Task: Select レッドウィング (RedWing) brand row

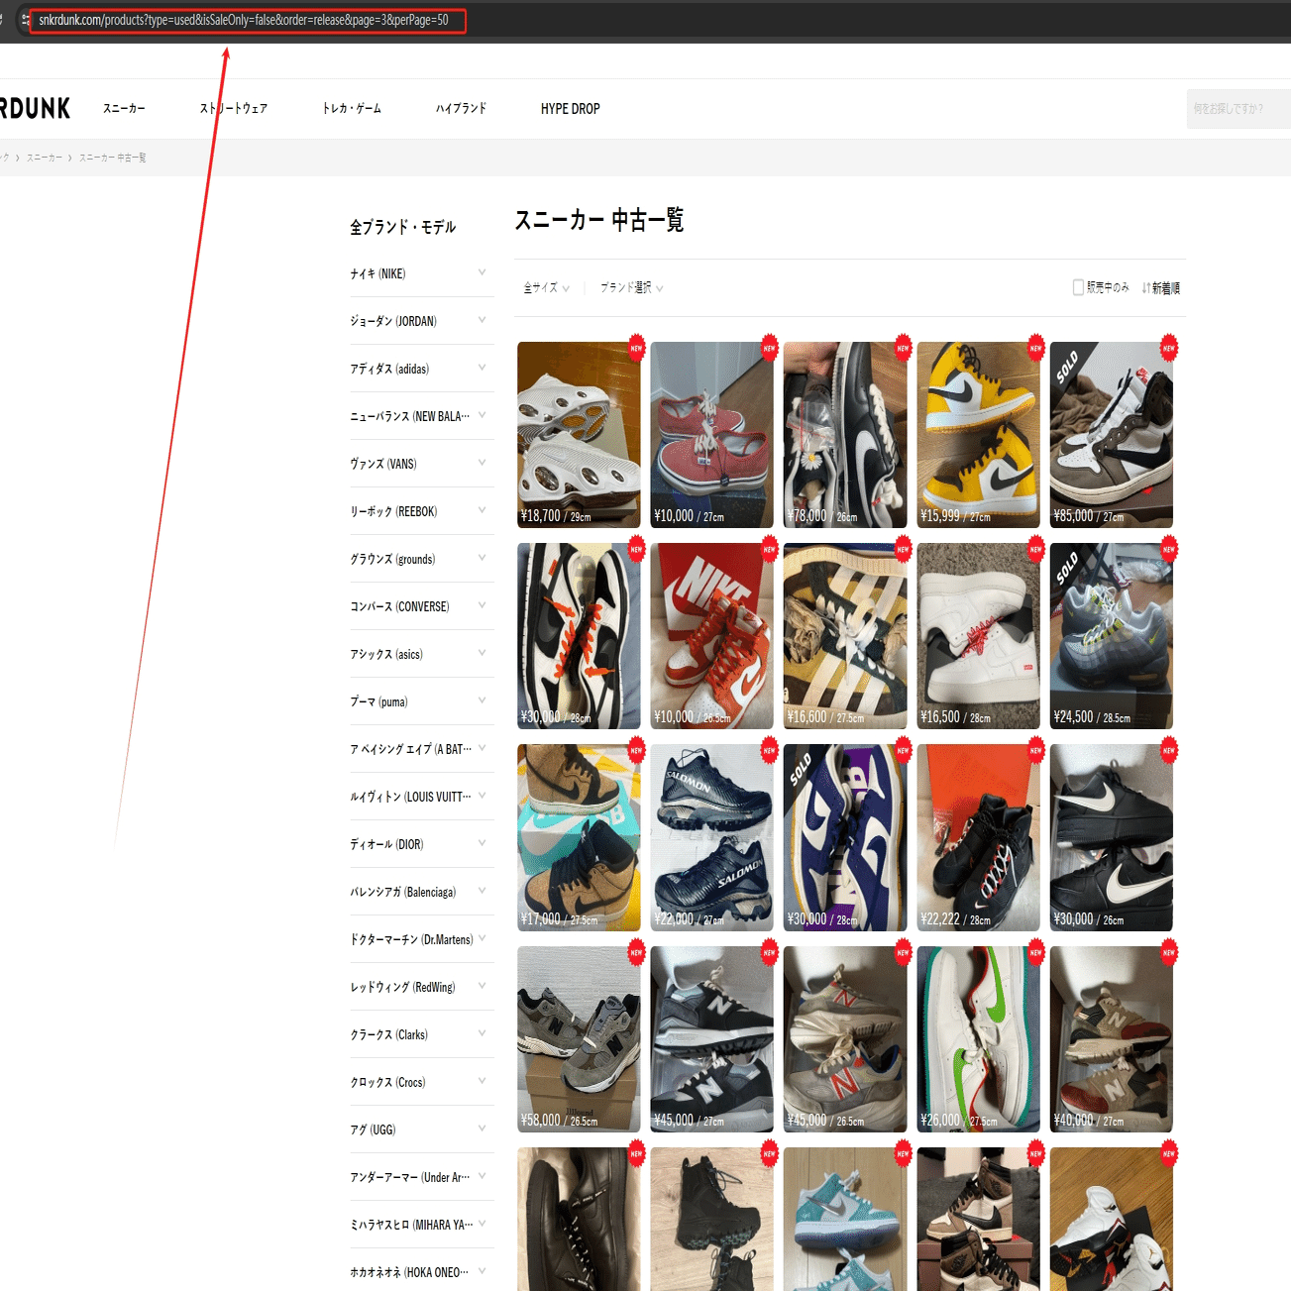Action: coord(421,987)
